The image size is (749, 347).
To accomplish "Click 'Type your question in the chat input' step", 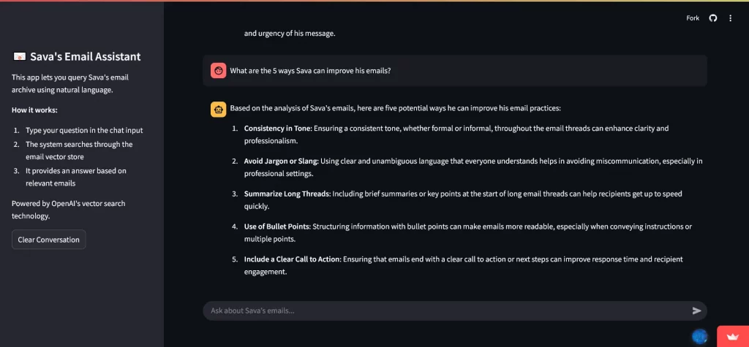I will click(x=84, y=130).
